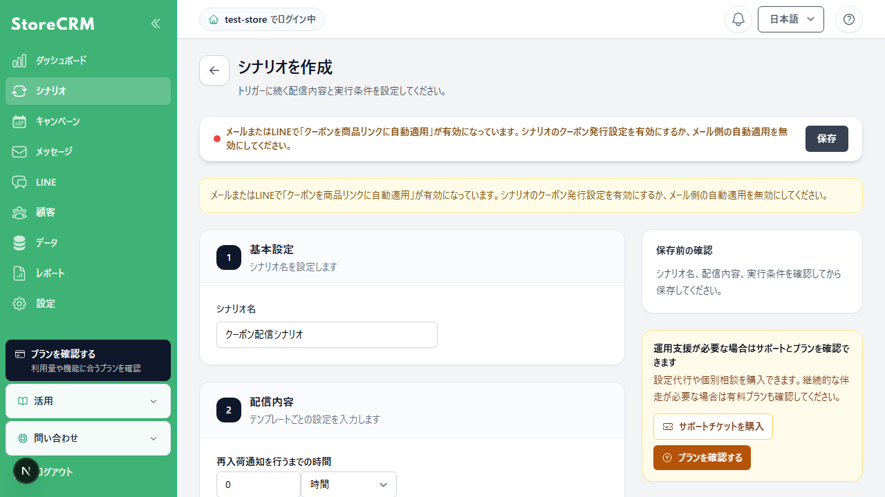Open レポート menu item
The image size is (885, 497).
tap(88, 273)
